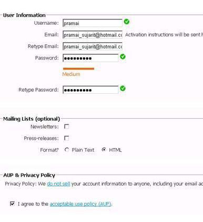Click the User Information section heading
Viewport: 203px width, 222px height.
pyautogui.click(x=24, y=15)
